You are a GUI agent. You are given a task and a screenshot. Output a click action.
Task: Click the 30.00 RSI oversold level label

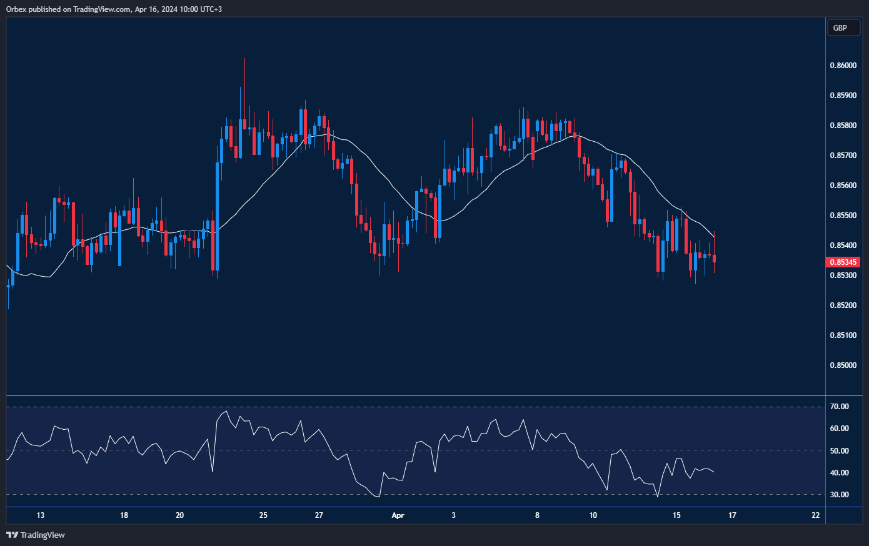pyautogui.click(x=839, y=495)
